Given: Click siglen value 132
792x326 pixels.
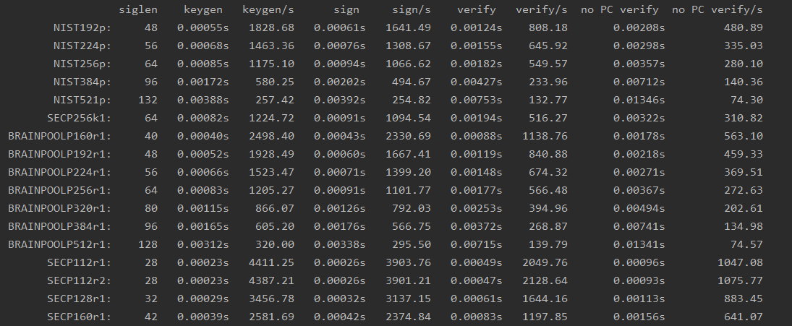Looking at the screenshot, I should pos(148,100).
